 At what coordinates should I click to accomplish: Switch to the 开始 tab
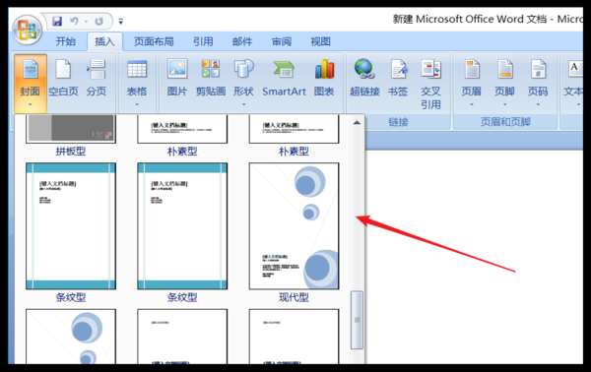(x=66, y=41)
